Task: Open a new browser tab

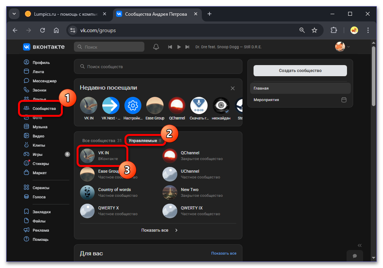Action: 210,14
